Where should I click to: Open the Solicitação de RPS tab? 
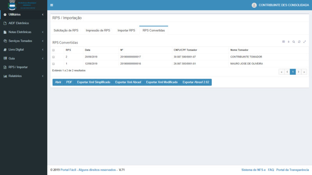(66, 30)
